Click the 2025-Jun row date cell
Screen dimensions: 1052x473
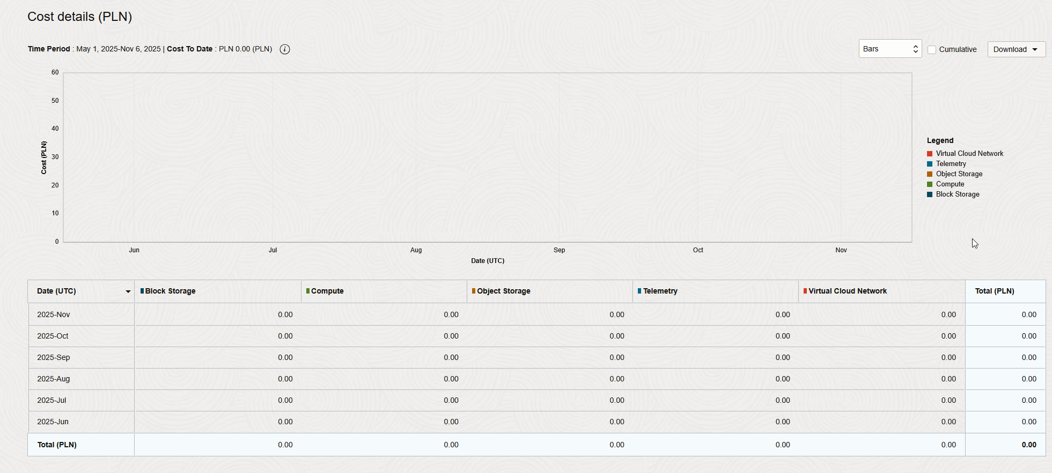coord(53,422)
